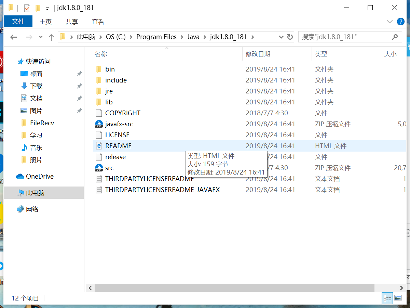Click new folder quick-access toolbar icon
Image resolution: width=410 pixels, height=308 pixels.
[38, 8]
